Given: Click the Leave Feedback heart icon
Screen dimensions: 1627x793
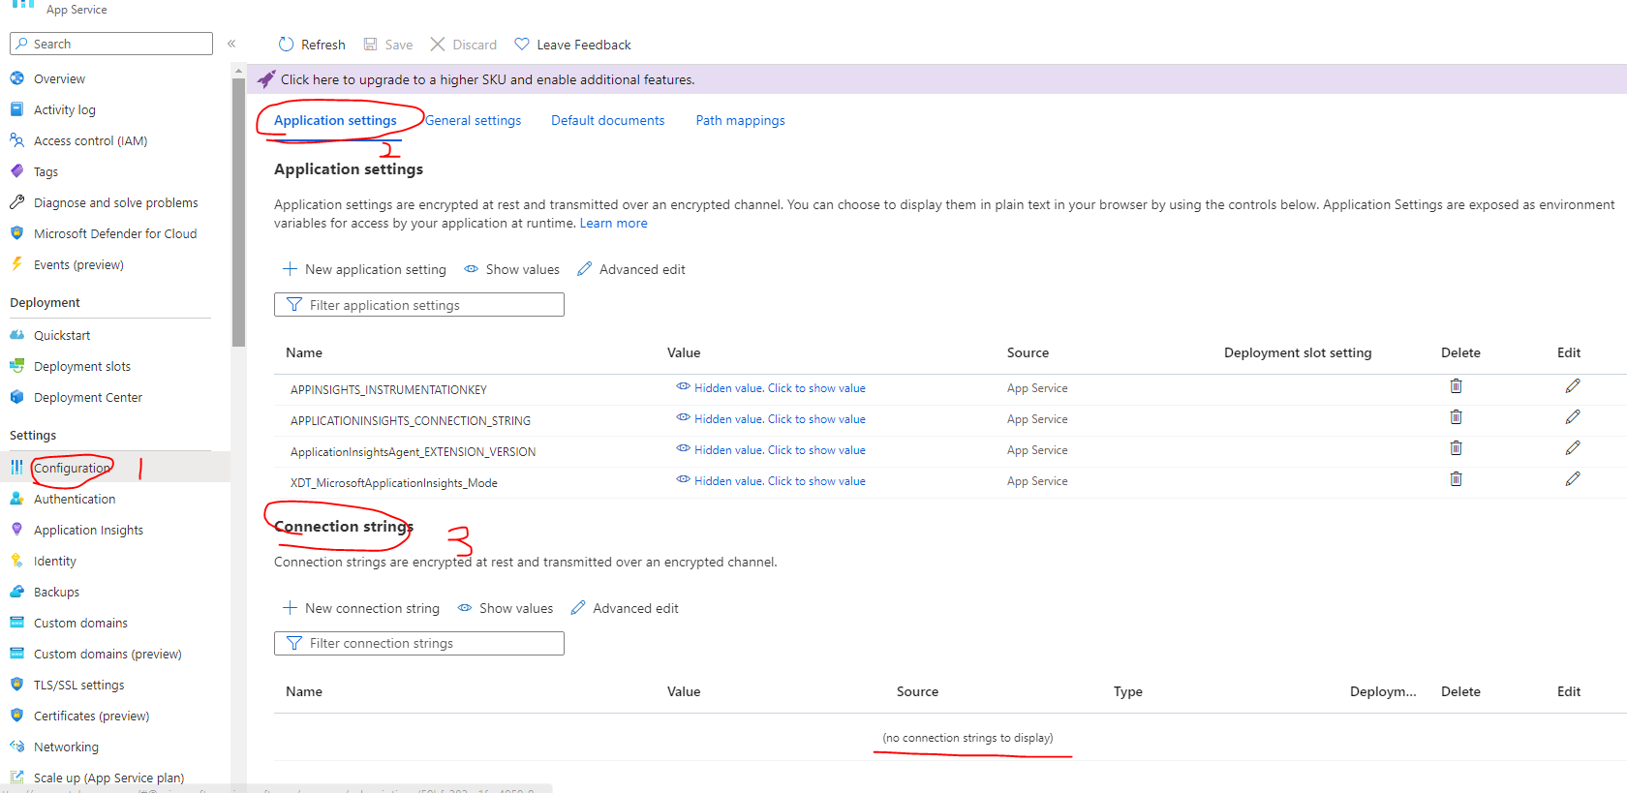Looking at the screenshot, I should [522, 45].
